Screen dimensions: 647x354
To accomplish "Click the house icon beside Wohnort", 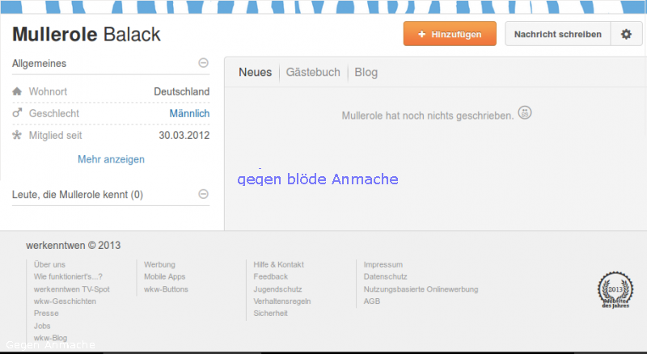I will click(17, 92).
